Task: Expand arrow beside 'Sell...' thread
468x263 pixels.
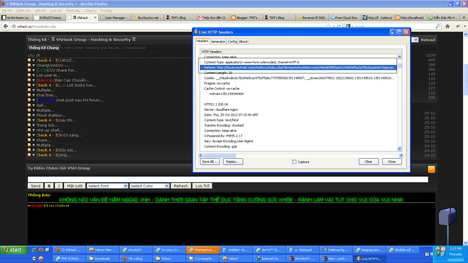Action: tap(34, 105)
